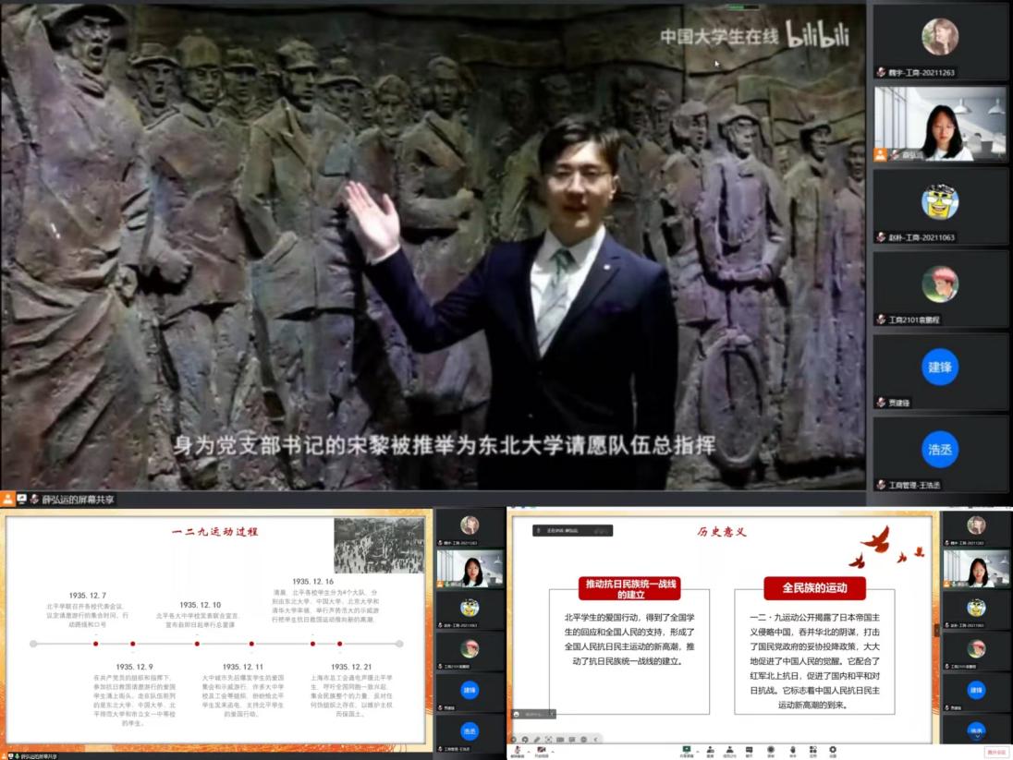The image size is (1013, 760).
Task: Collapse the floating annotation toolbar with its left chevron
Action: tap(595, 739)
